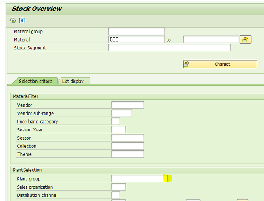Click the 'Collection' label
Screen dimensions: 264x201
[x=27, y=146]
